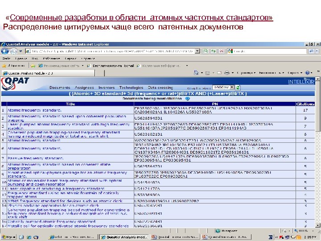Open 'Optically pumped atomic frequency standard' link

click(51, 221)
